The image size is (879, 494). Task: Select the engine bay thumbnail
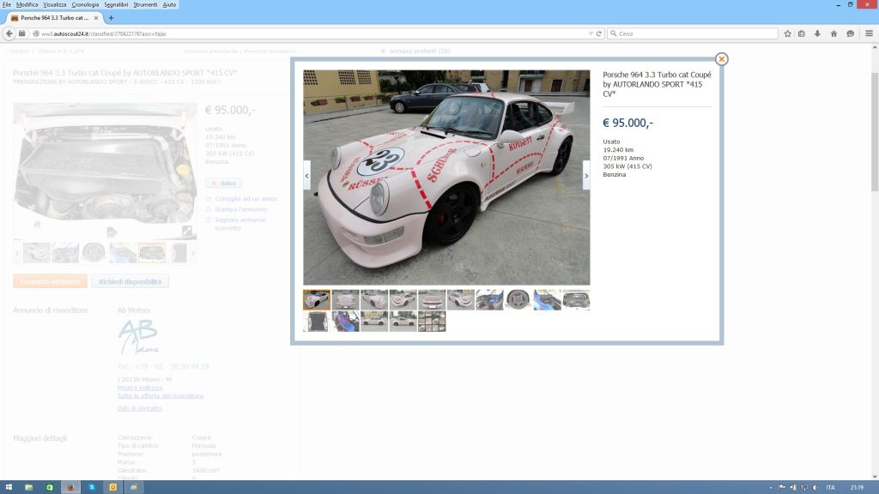[x=576, y=299]
